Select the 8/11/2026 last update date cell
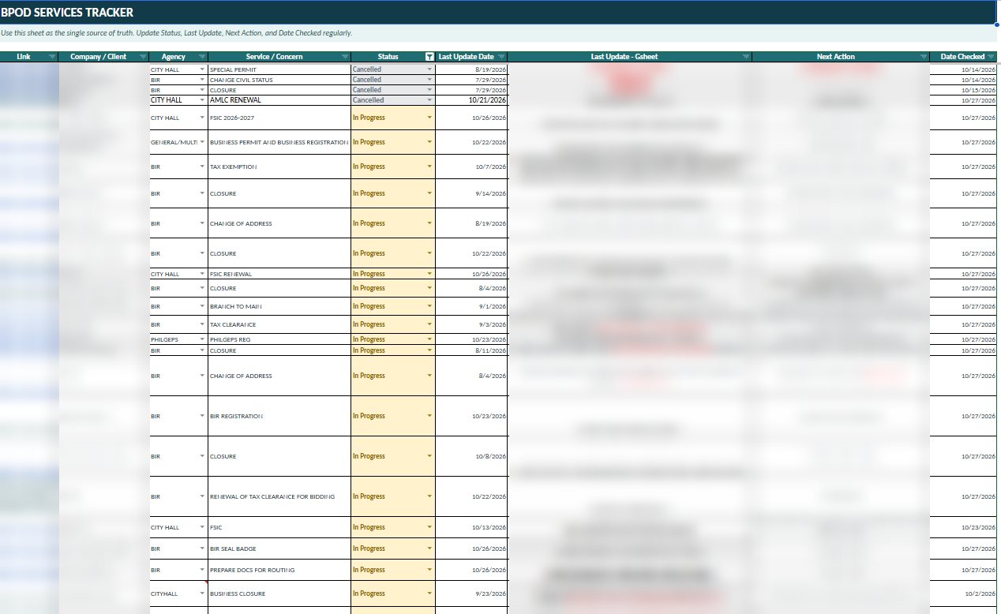 [471, 350]
